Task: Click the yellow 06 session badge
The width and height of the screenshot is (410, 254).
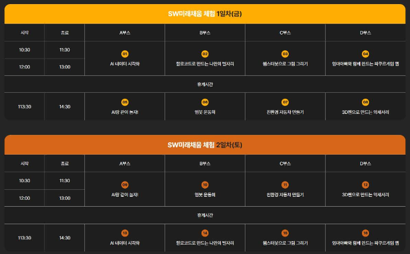Action: coord(205,102)
